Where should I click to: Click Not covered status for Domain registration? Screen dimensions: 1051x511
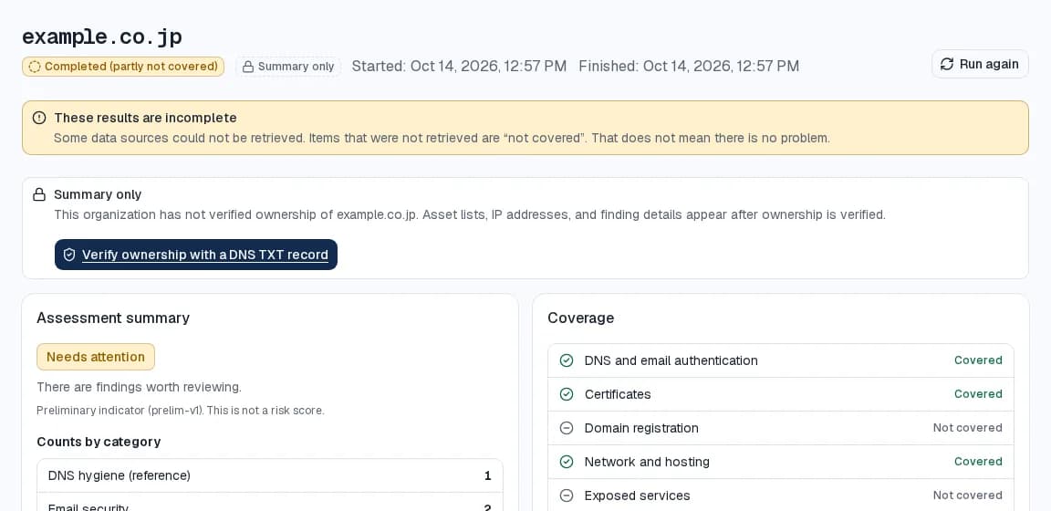pyautogui.click(x=967, y=428)
